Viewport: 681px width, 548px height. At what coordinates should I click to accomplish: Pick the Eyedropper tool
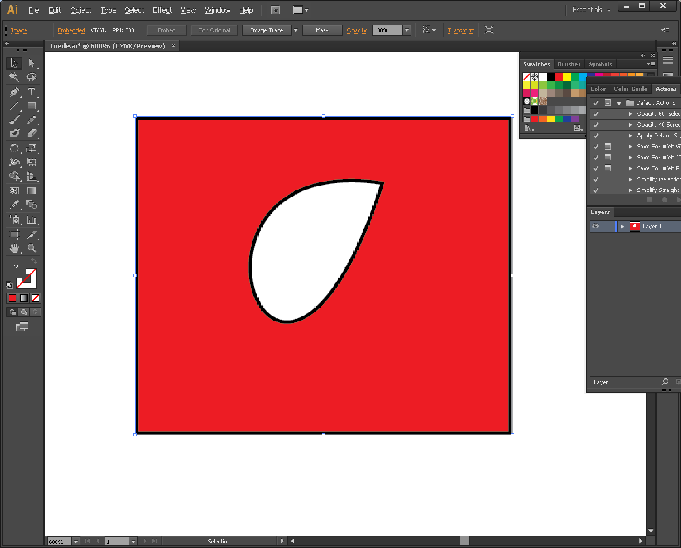(14, 205)
